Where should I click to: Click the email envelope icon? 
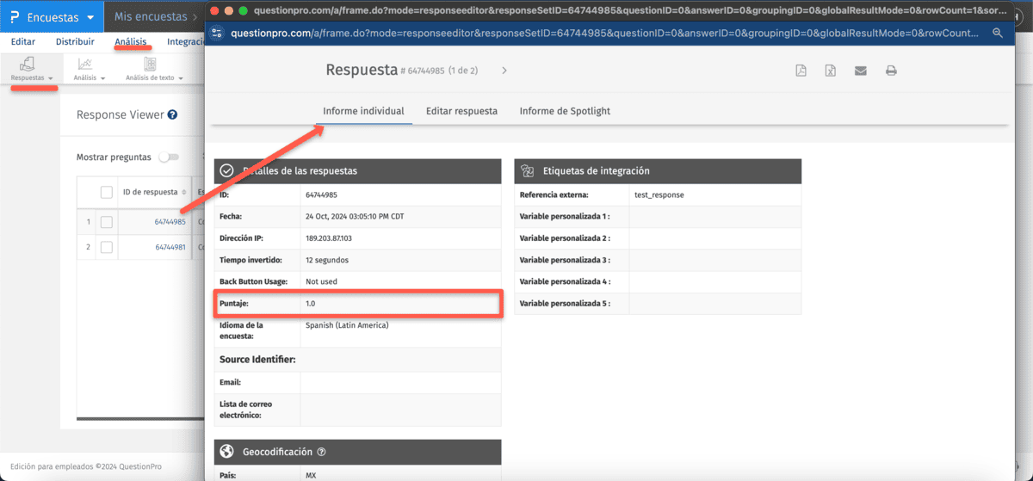(x=861, y=71)
